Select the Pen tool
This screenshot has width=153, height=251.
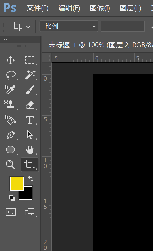(x=11, y=135)
